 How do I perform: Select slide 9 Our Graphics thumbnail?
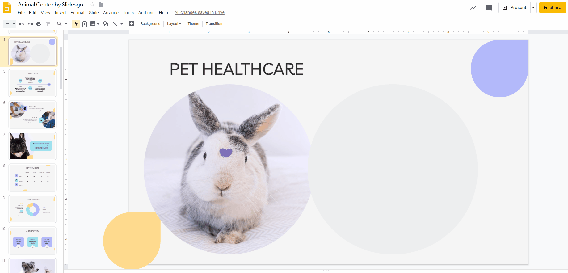[x=32, y=209]
